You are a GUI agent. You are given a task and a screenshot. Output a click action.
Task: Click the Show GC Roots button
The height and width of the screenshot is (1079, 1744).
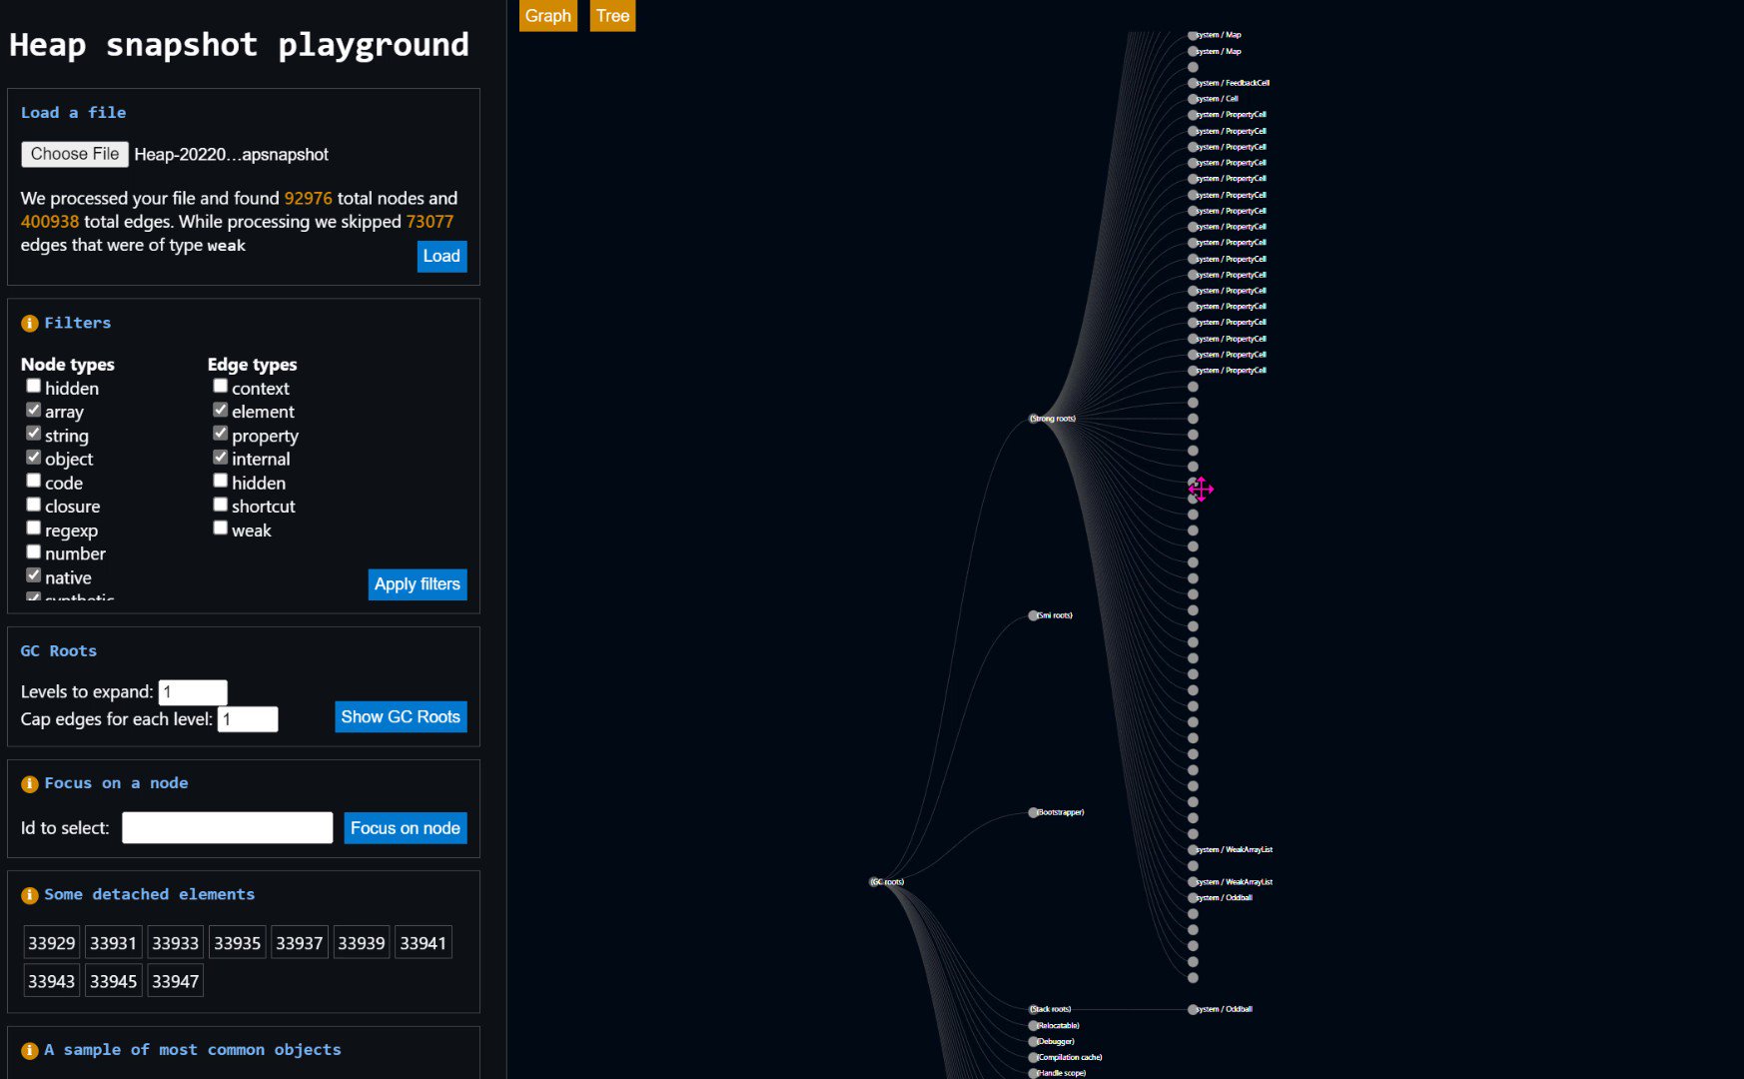pyautogui.click(x=401, y=716)
